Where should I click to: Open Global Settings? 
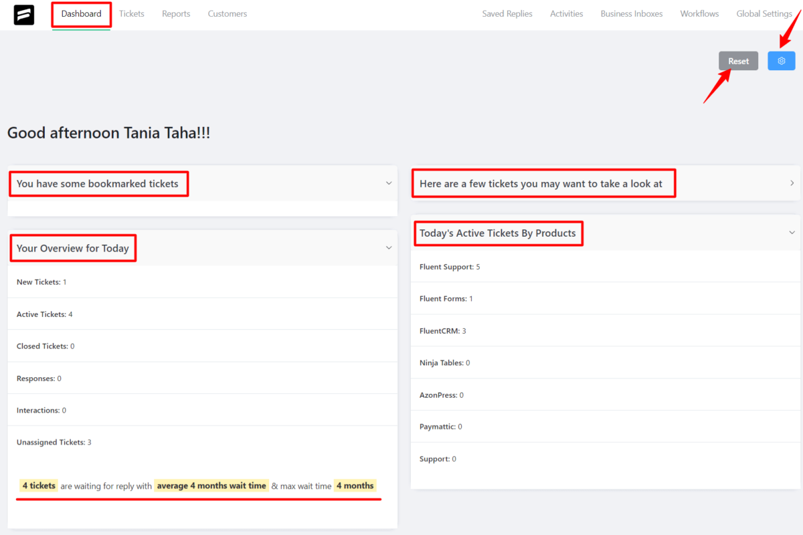coord(764,13)
